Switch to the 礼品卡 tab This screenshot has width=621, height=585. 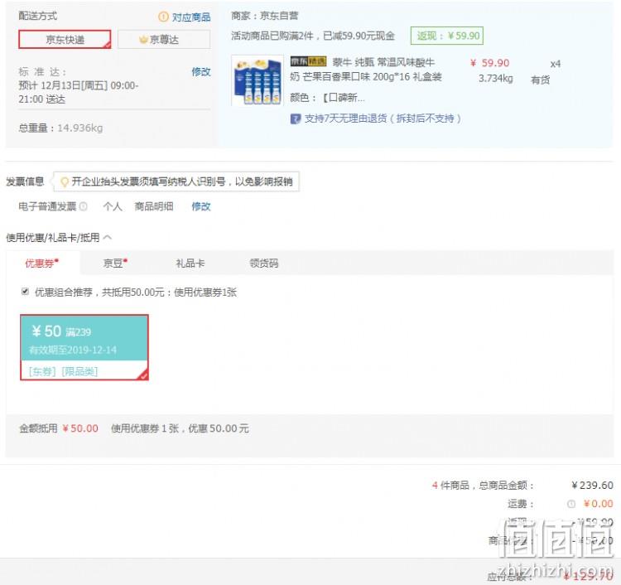190,263
